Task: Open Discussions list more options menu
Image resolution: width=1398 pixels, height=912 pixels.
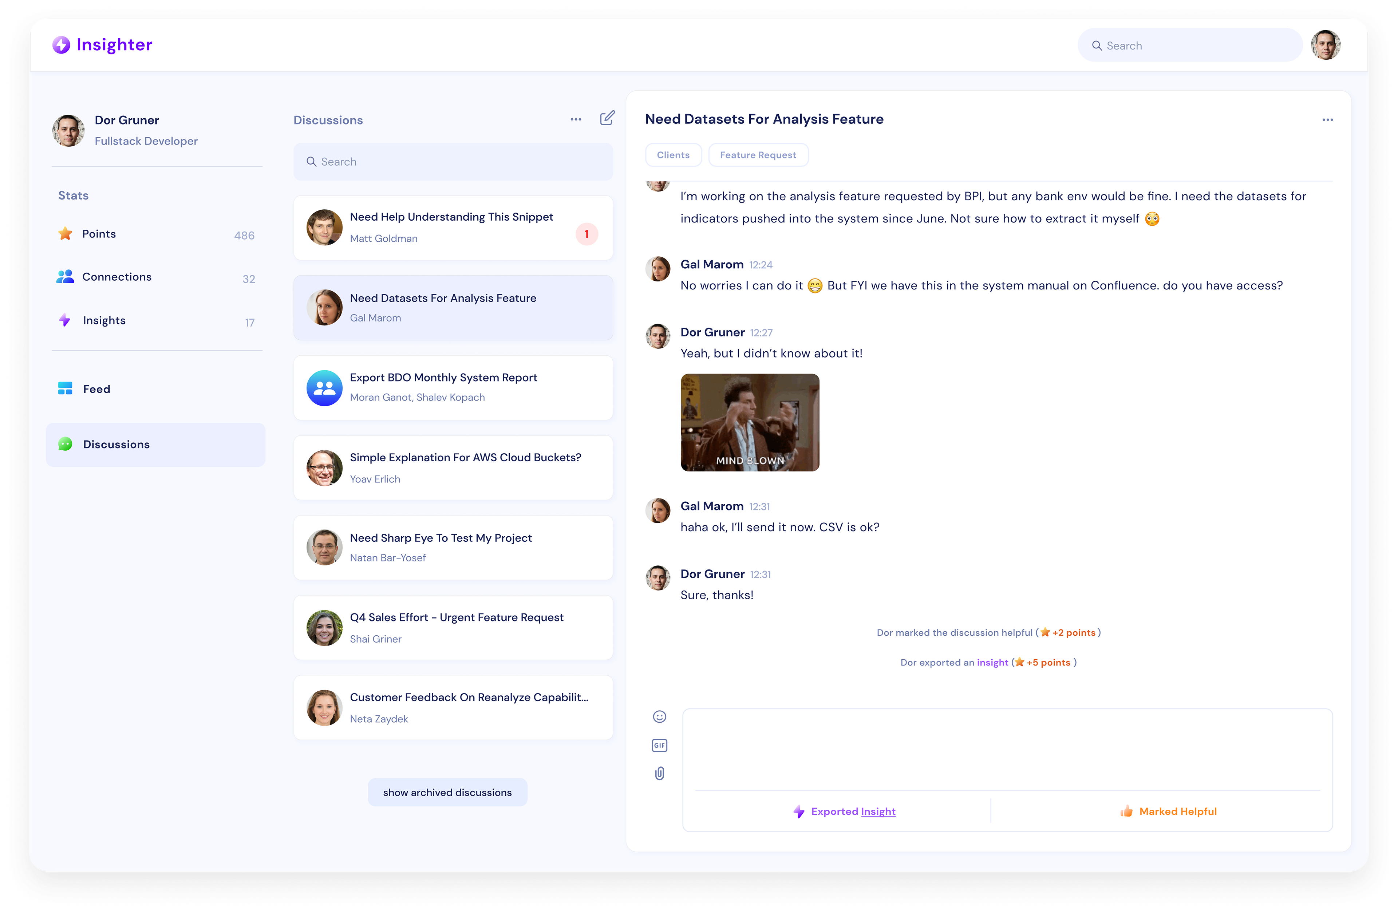Action: coord(576,119)
